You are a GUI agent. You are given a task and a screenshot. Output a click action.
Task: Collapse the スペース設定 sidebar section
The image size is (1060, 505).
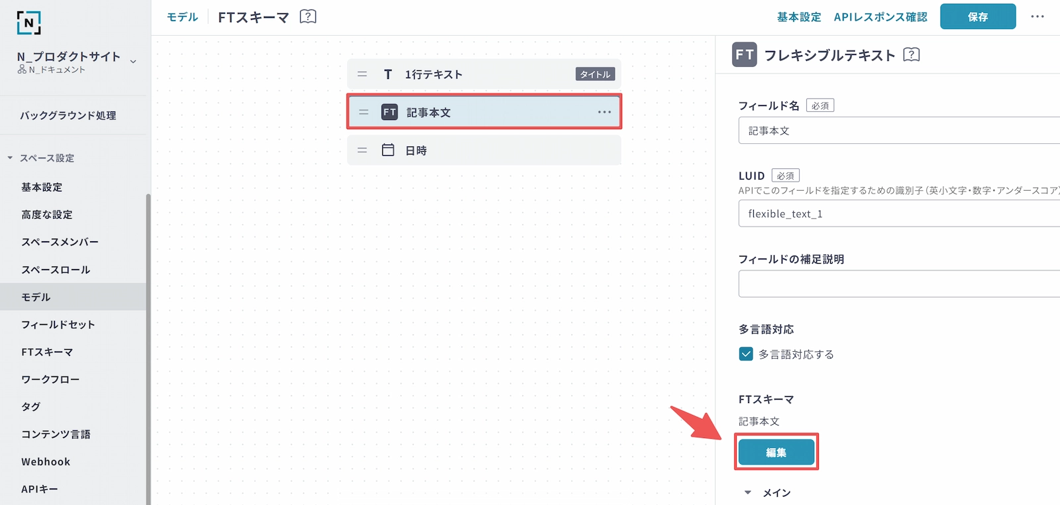coord(10,158)
